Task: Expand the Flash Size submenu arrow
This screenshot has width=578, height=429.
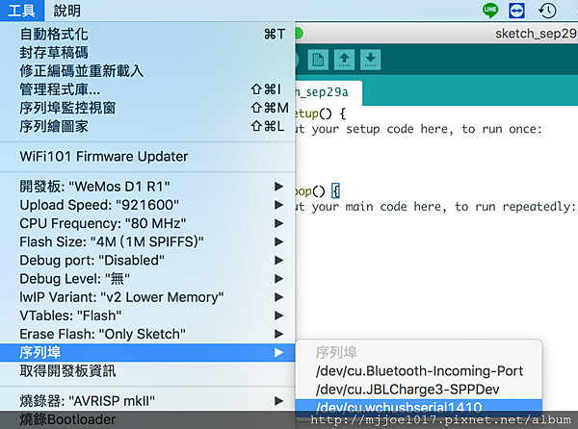Action: (279, 241)
